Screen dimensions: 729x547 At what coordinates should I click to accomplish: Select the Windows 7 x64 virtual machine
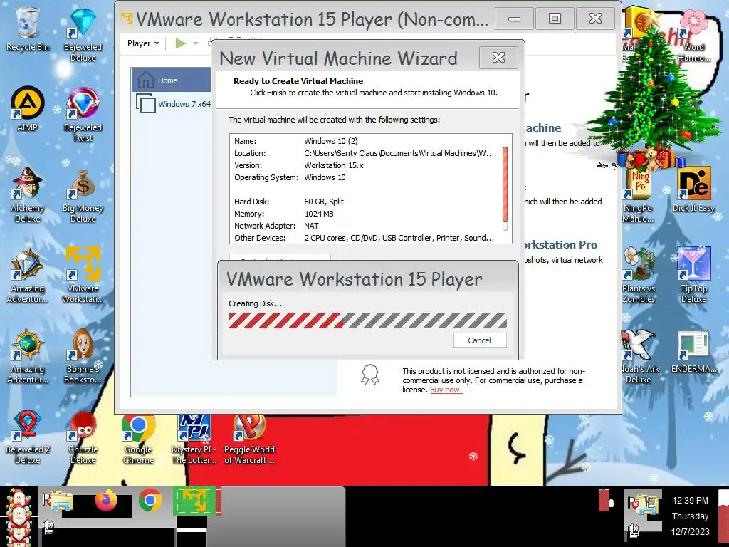[x=173, y=103]
